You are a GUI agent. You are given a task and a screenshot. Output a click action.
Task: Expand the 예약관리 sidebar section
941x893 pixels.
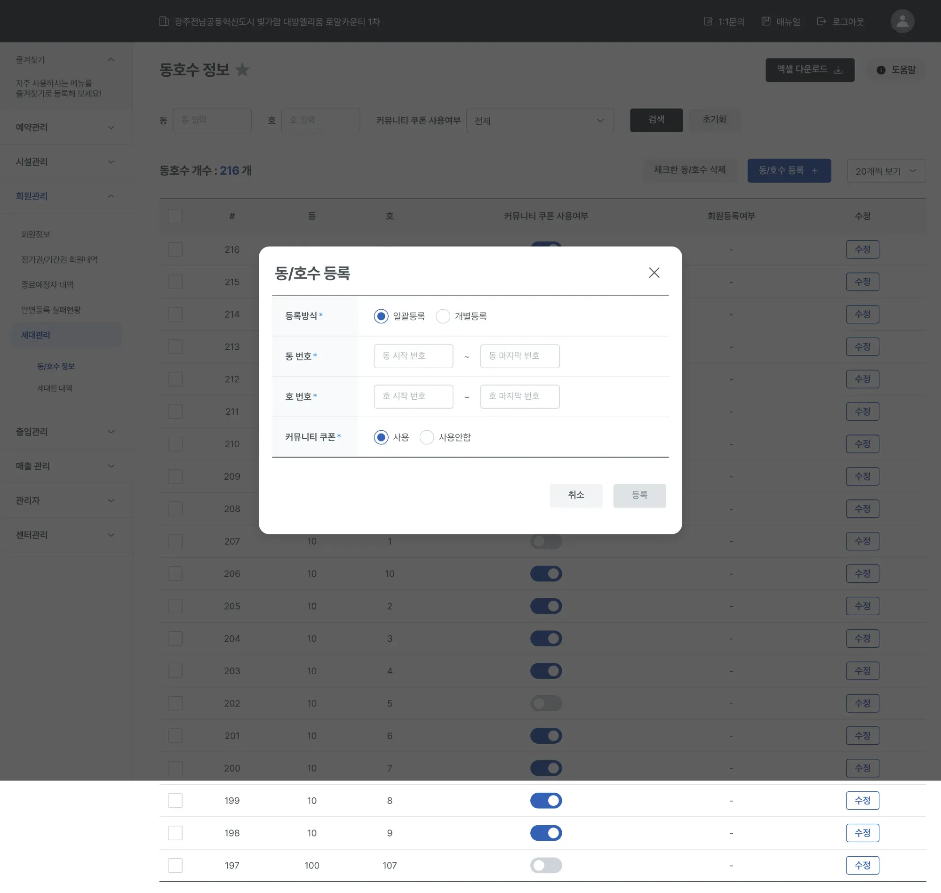coord(65,127)
